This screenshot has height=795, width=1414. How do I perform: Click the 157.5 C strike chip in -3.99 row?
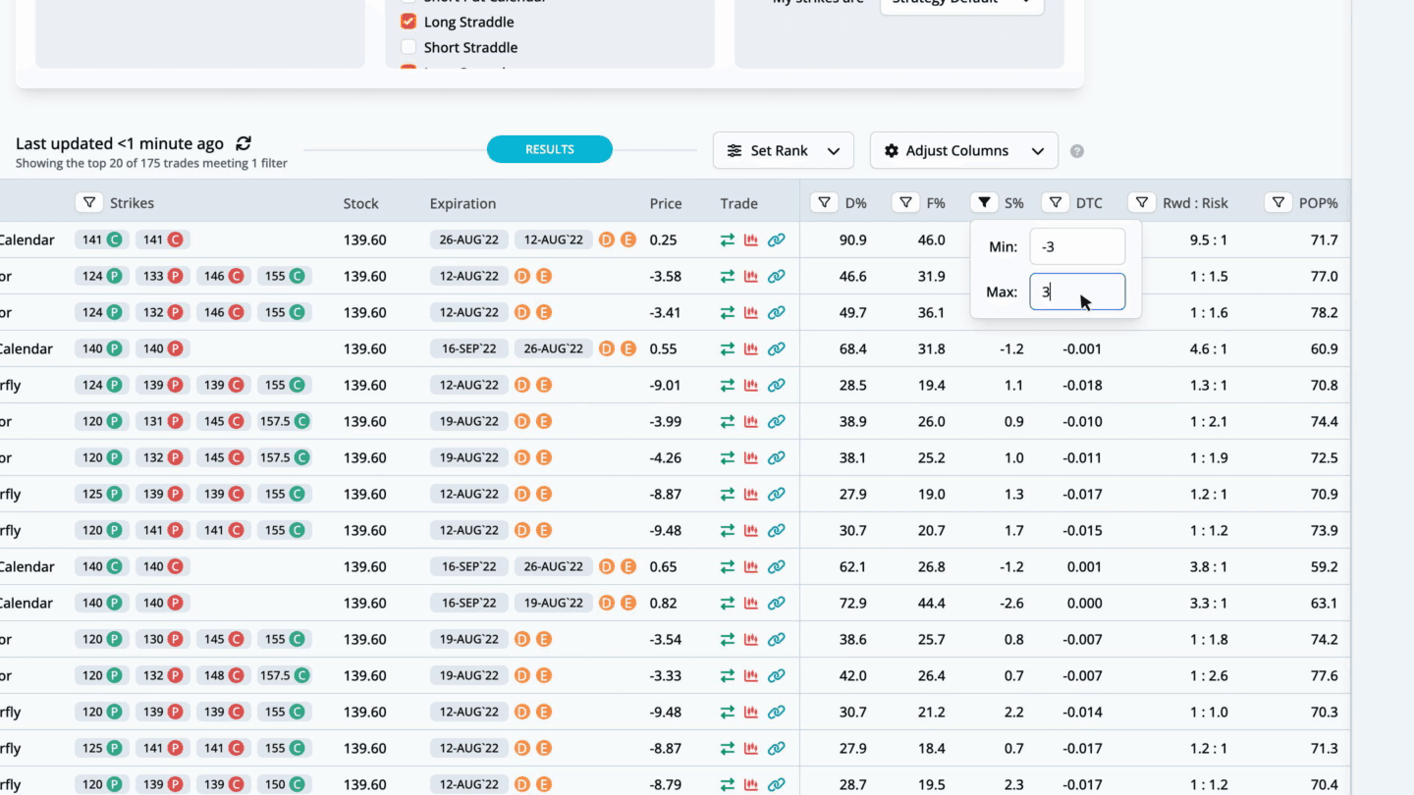[x=285, y=421]
